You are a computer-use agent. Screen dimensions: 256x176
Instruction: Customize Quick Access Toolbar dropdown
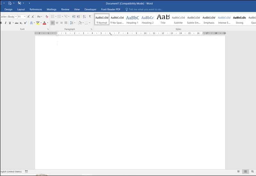point(29,3)
